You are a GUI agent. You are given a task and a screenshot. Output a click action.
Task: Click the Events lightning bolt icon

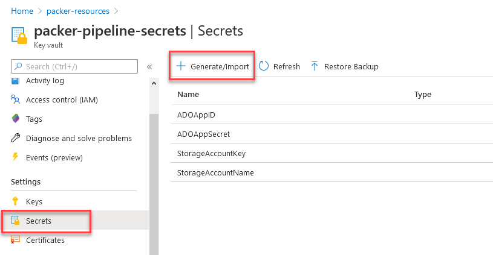(16, 158)
